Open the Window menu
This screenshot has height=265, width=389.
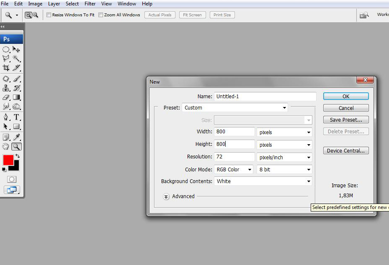click(x=127, y=4)
